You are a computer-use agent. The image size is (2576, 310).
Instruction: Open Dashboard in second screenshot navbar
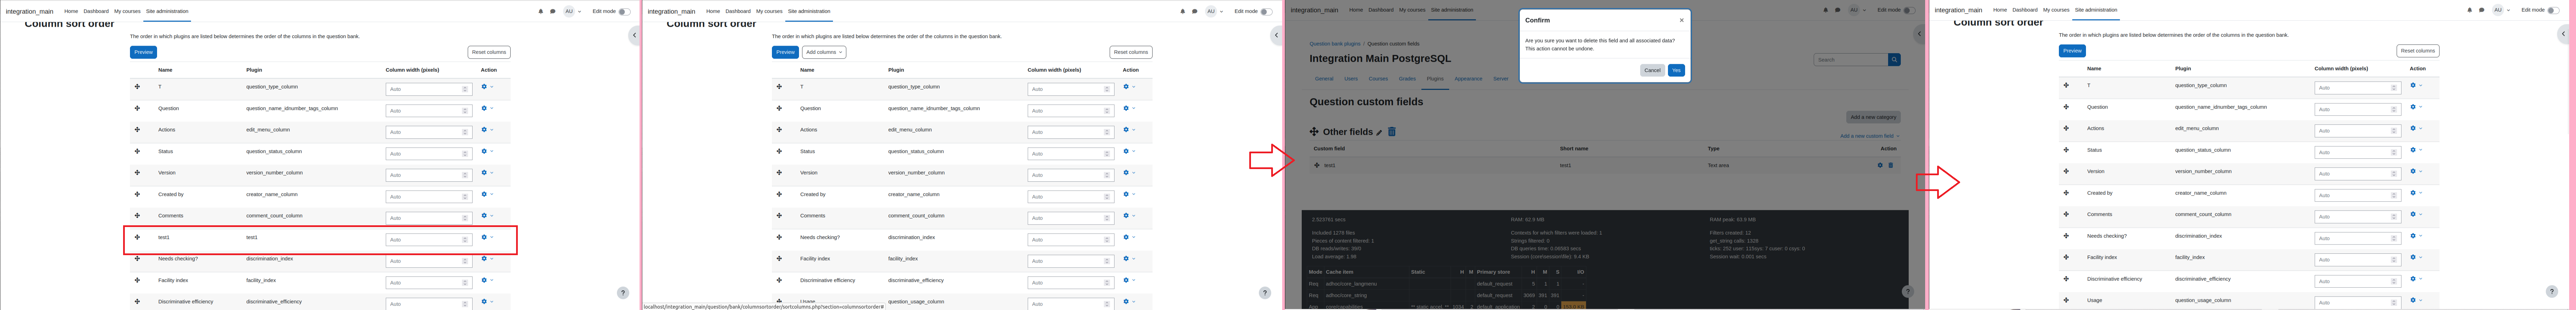pos(738,11)
